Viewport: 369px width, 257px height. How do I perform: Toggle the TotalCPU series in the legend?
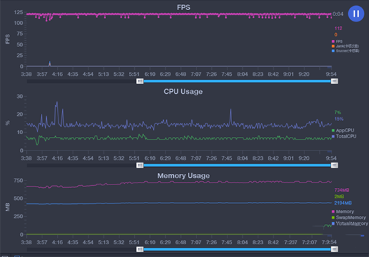click(344, 136)
